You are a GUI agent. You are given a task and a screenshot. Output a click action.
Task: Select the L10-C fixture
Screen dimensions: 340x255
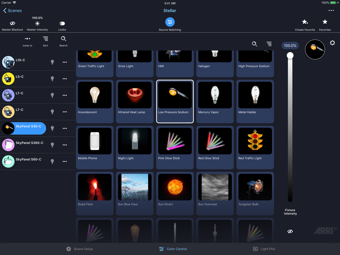(24, 62)
